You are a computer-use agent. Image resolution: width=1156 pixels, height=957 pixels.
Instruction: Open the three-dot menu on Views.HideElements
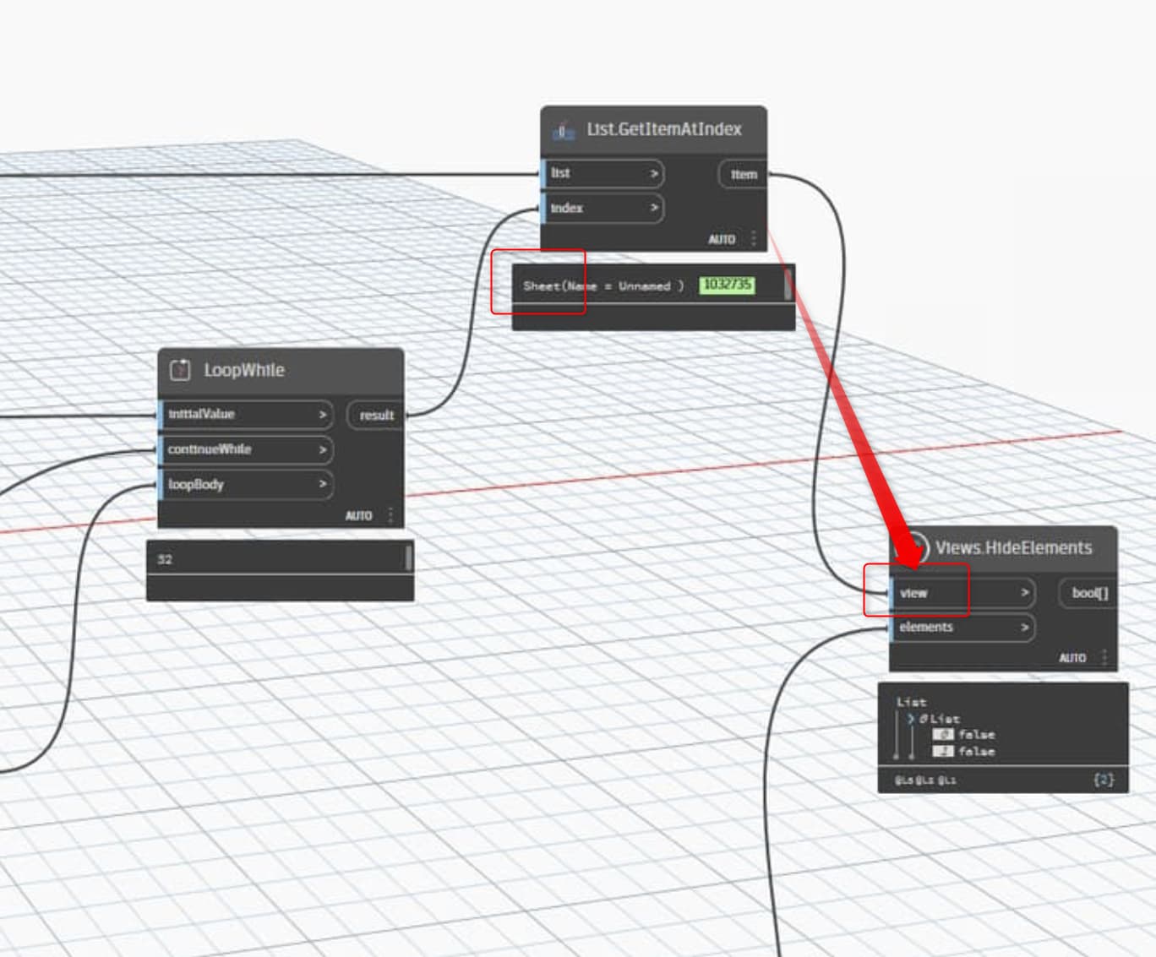1104,655
